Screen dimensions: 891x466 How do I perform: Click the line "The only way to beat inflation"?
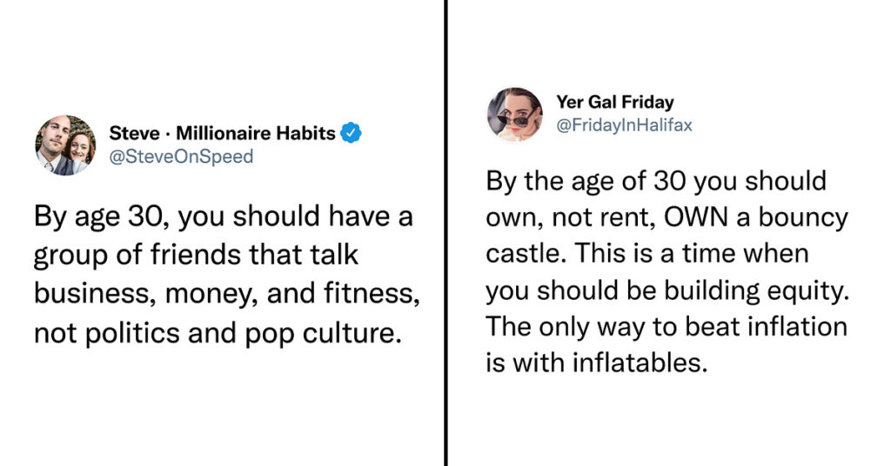[x=667, y=327]
